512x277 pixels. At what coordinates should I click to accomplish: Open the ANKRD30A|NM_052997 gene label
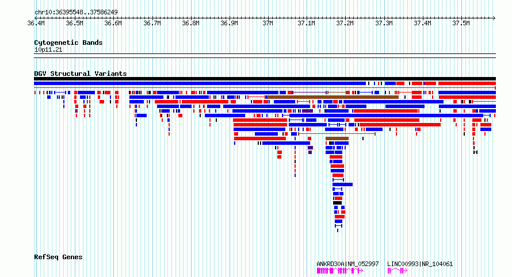(347, 264)
